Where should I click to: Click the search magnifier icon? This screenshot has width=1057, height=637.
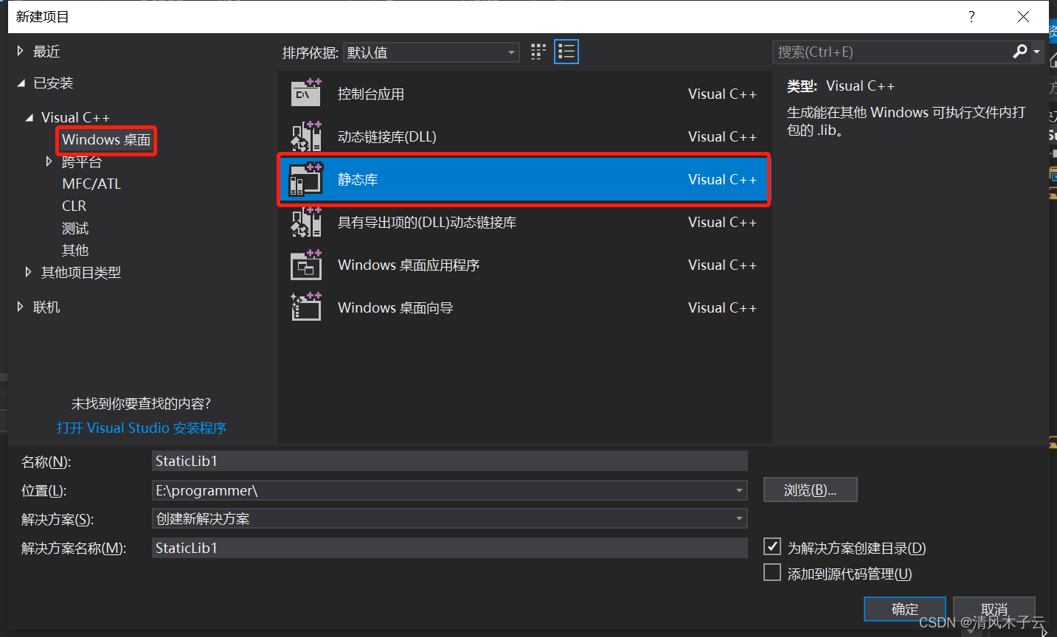coord(1020,52)
